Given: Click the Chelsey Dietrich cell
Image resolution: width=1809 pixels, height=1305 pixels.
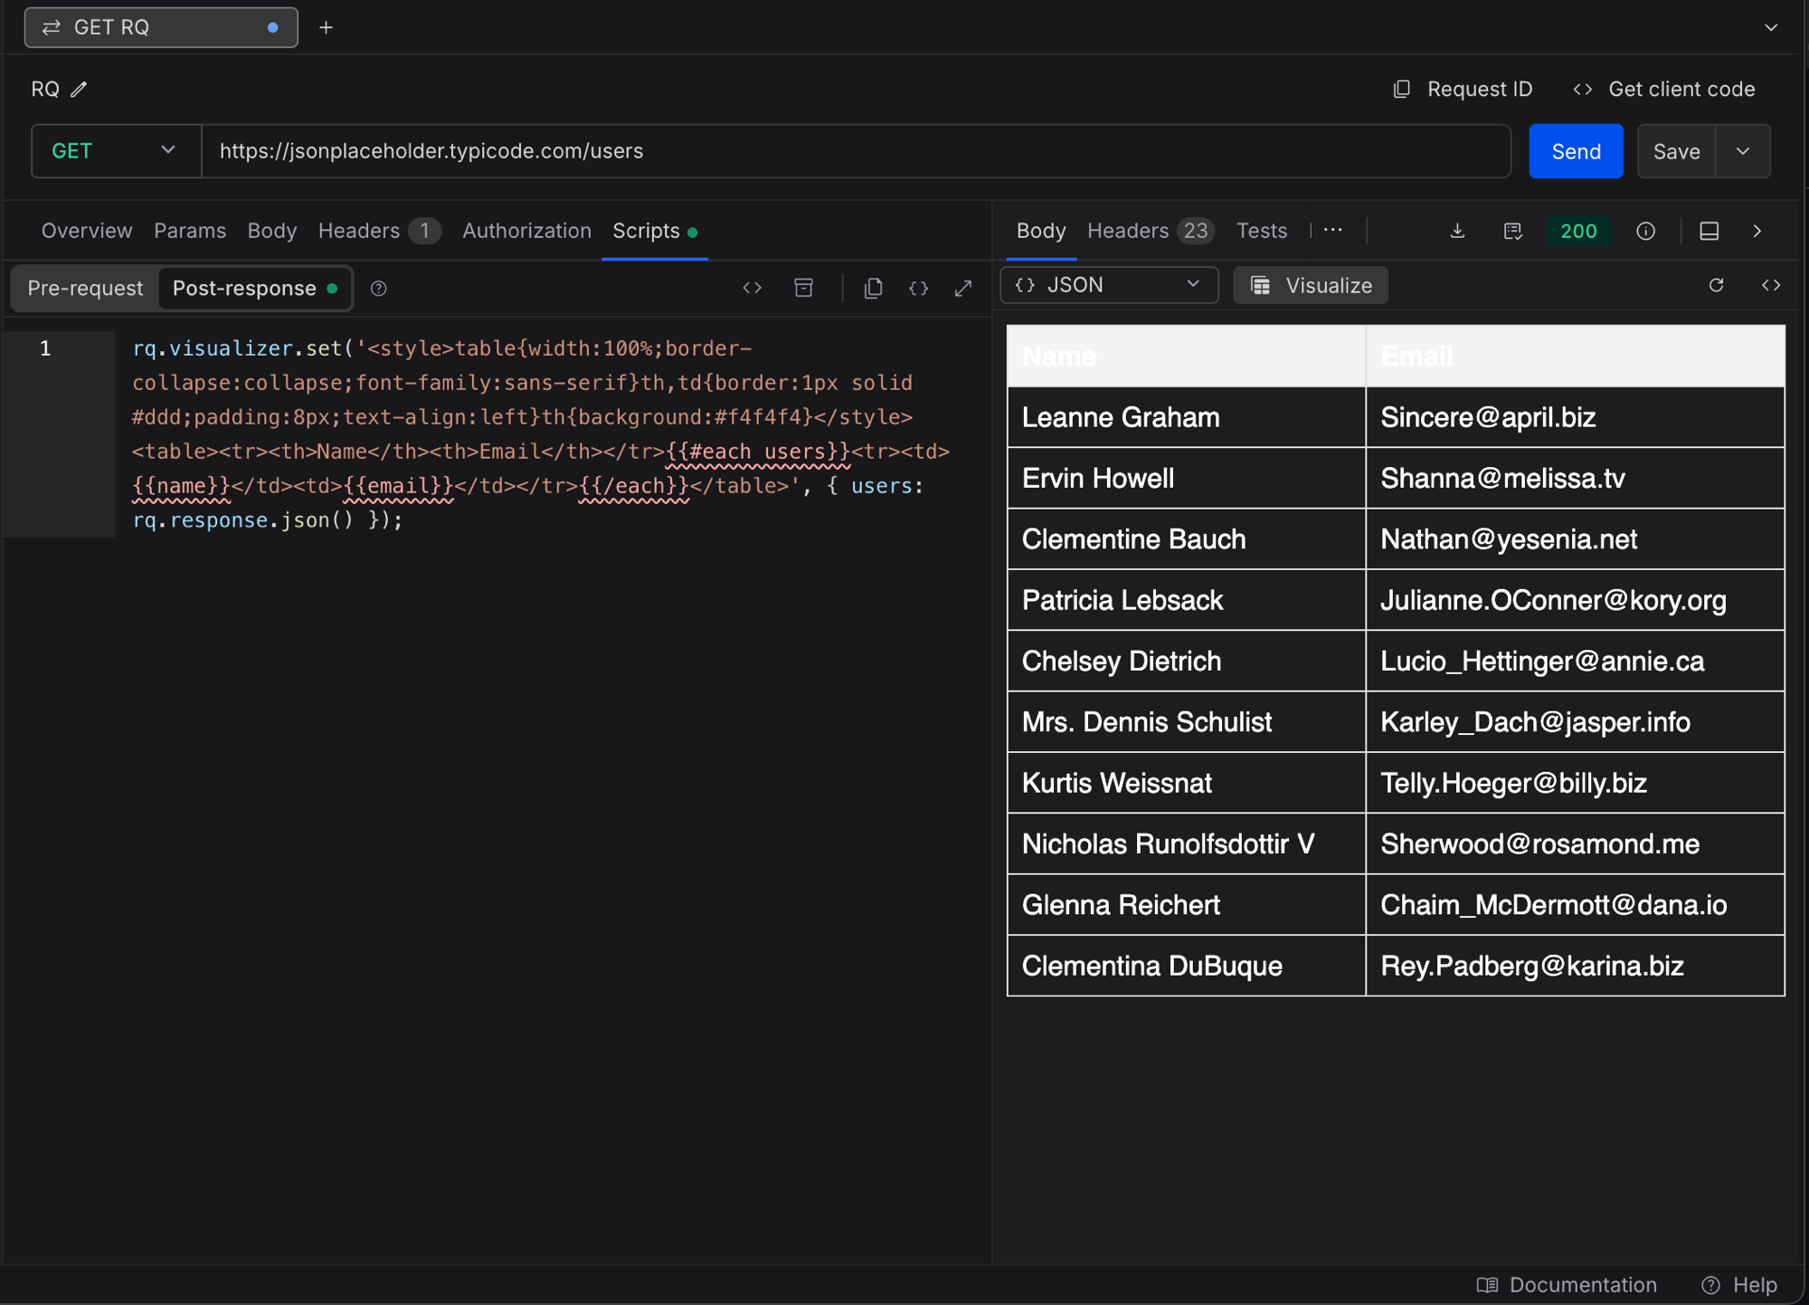Looking at the screenshot, I should pyautogui.click(x=1186, y=662).
